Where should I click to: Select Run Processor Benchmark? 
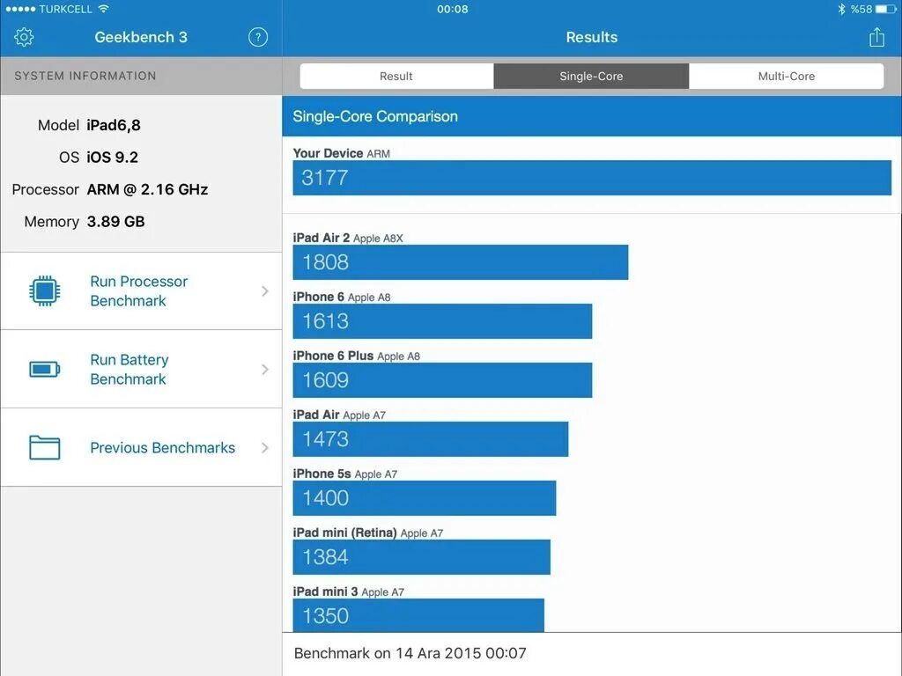pos(138,290)
